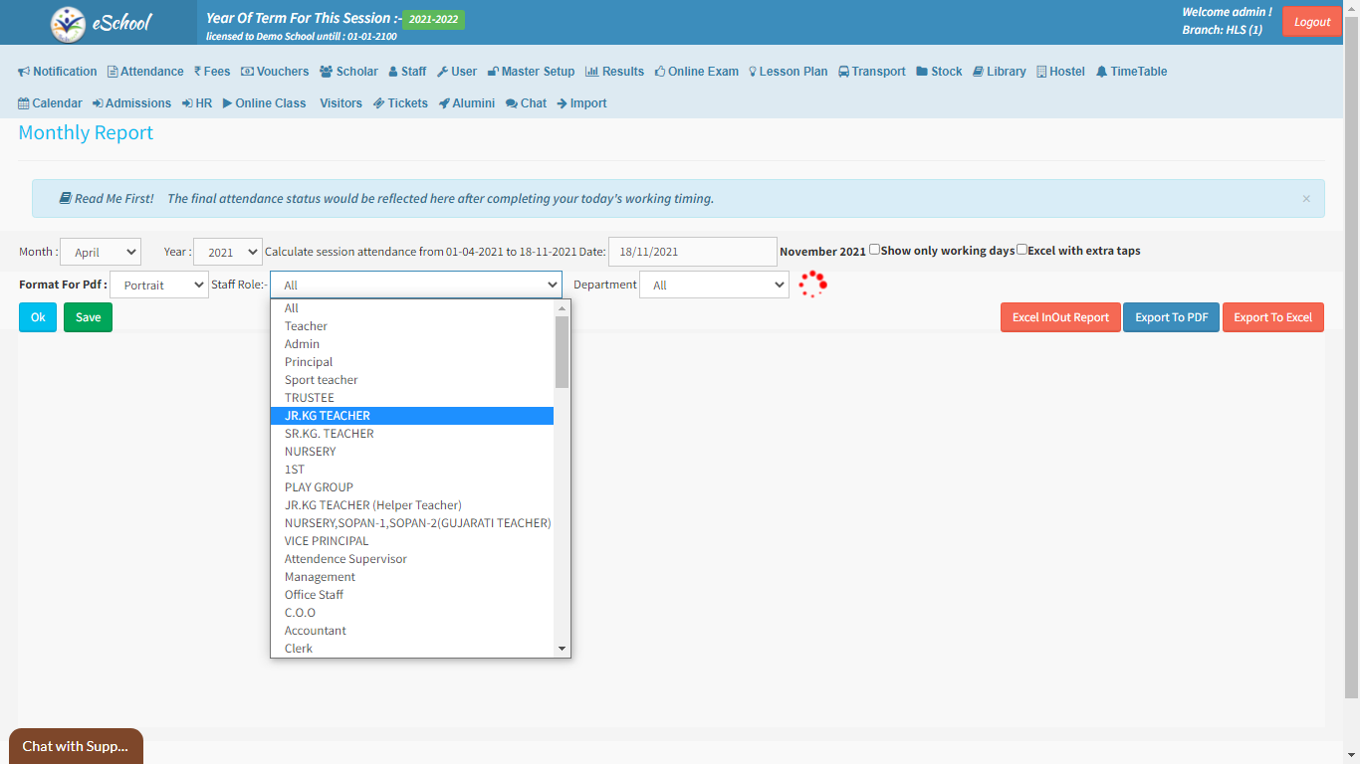The height and width of the screenshot is (764, 1360).
Task: Expand the Month dropdown showing April
Action: [101, 253]
